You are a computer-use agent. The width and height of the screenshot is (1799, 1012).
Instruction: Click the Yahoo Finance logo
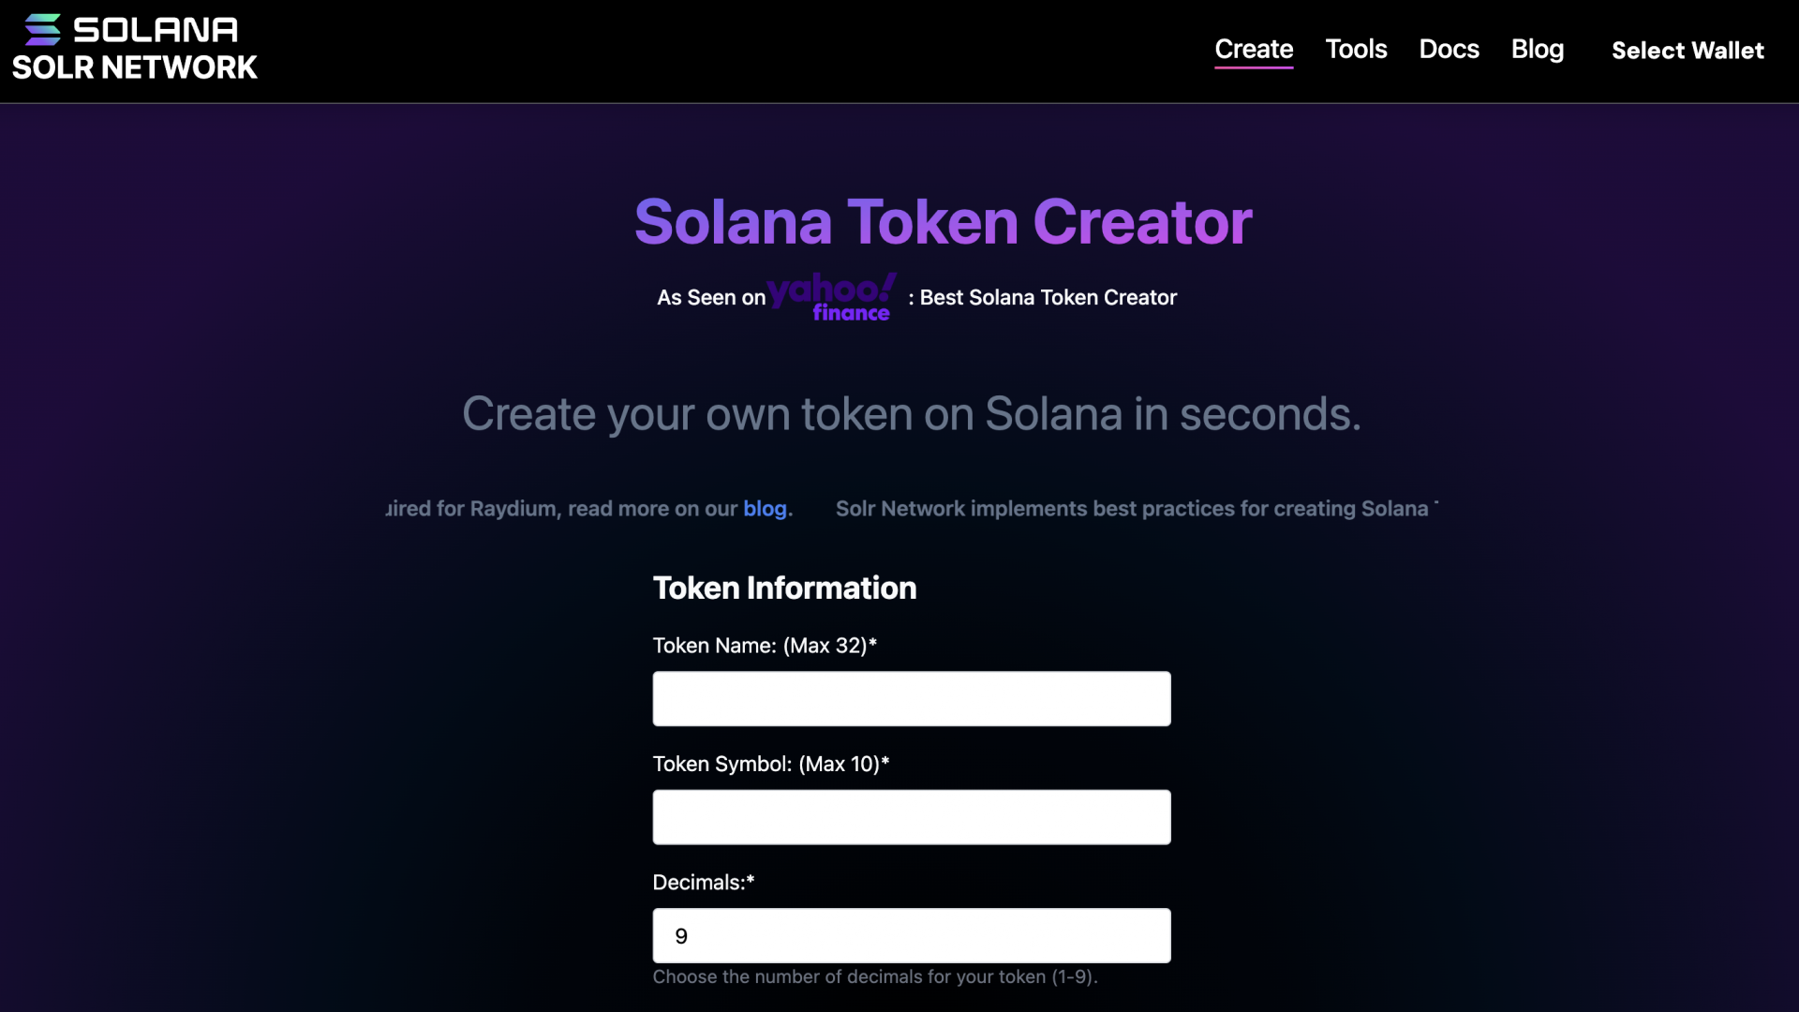(831, 297)
